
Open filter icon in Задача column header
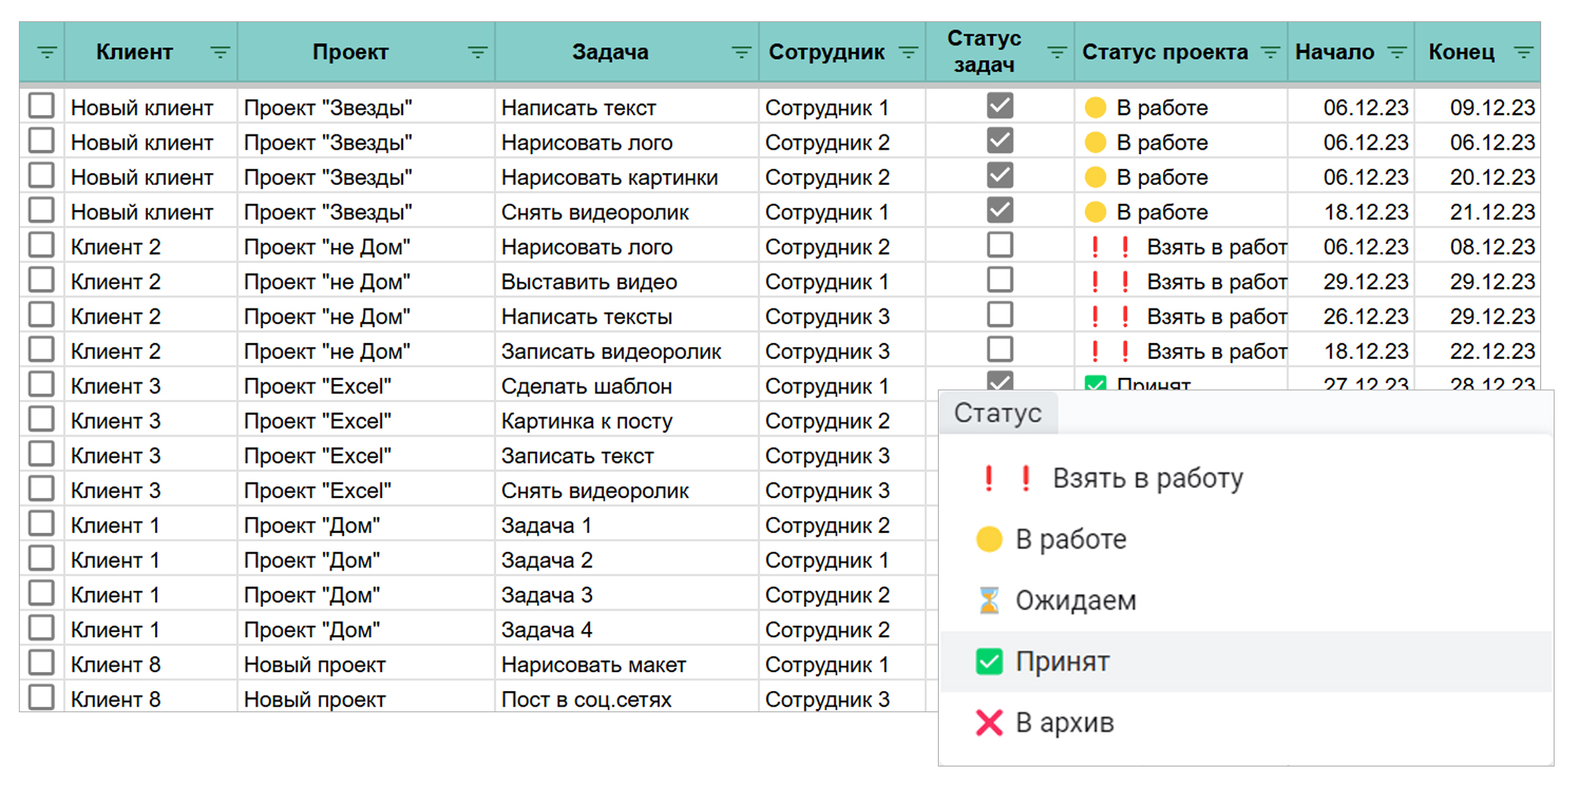pos(741,53)
